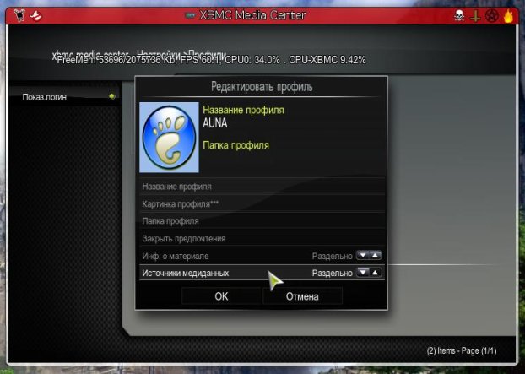Click the flame icon in title bar

(508, 16)
